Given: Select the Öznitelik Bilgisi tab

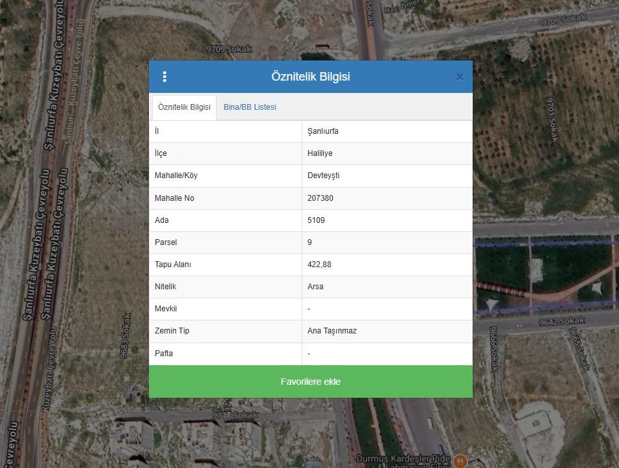Looking at the screenshot, I should coord(184,107).
